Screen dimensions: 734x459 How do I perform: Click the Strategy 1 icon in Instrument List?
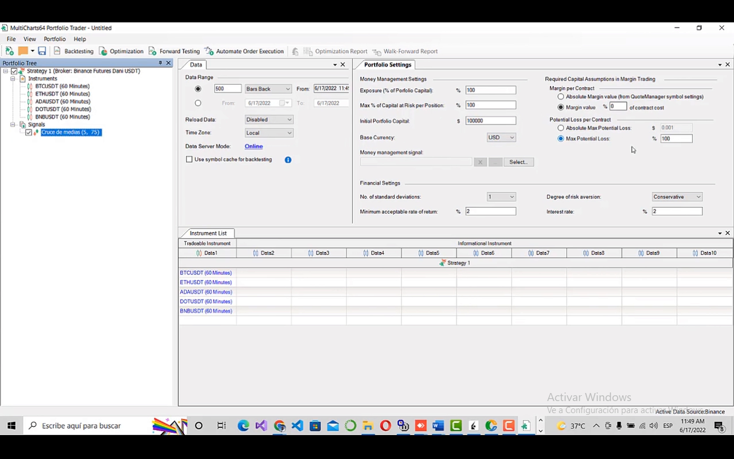pos(442,263)
